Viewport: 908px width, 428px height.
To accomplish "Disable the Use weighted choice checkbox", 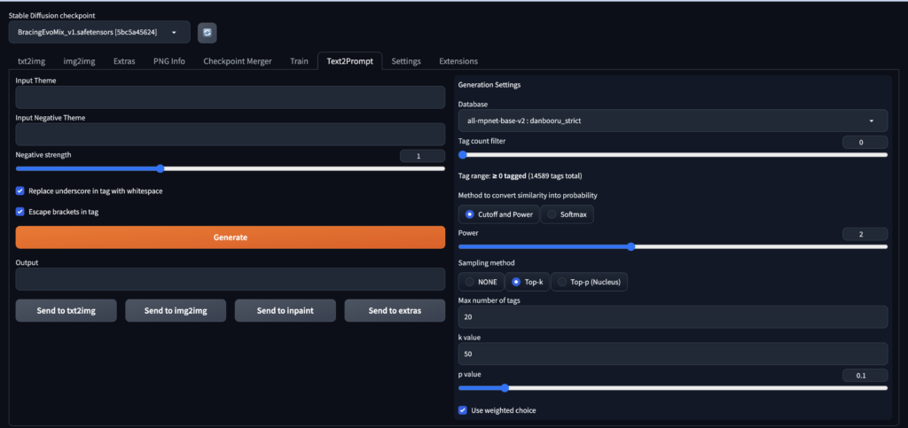I will point(463,410).
